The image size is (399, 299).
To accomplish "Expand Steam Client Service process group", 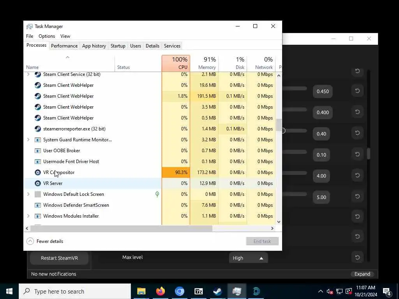I will (x=28, y=74).
